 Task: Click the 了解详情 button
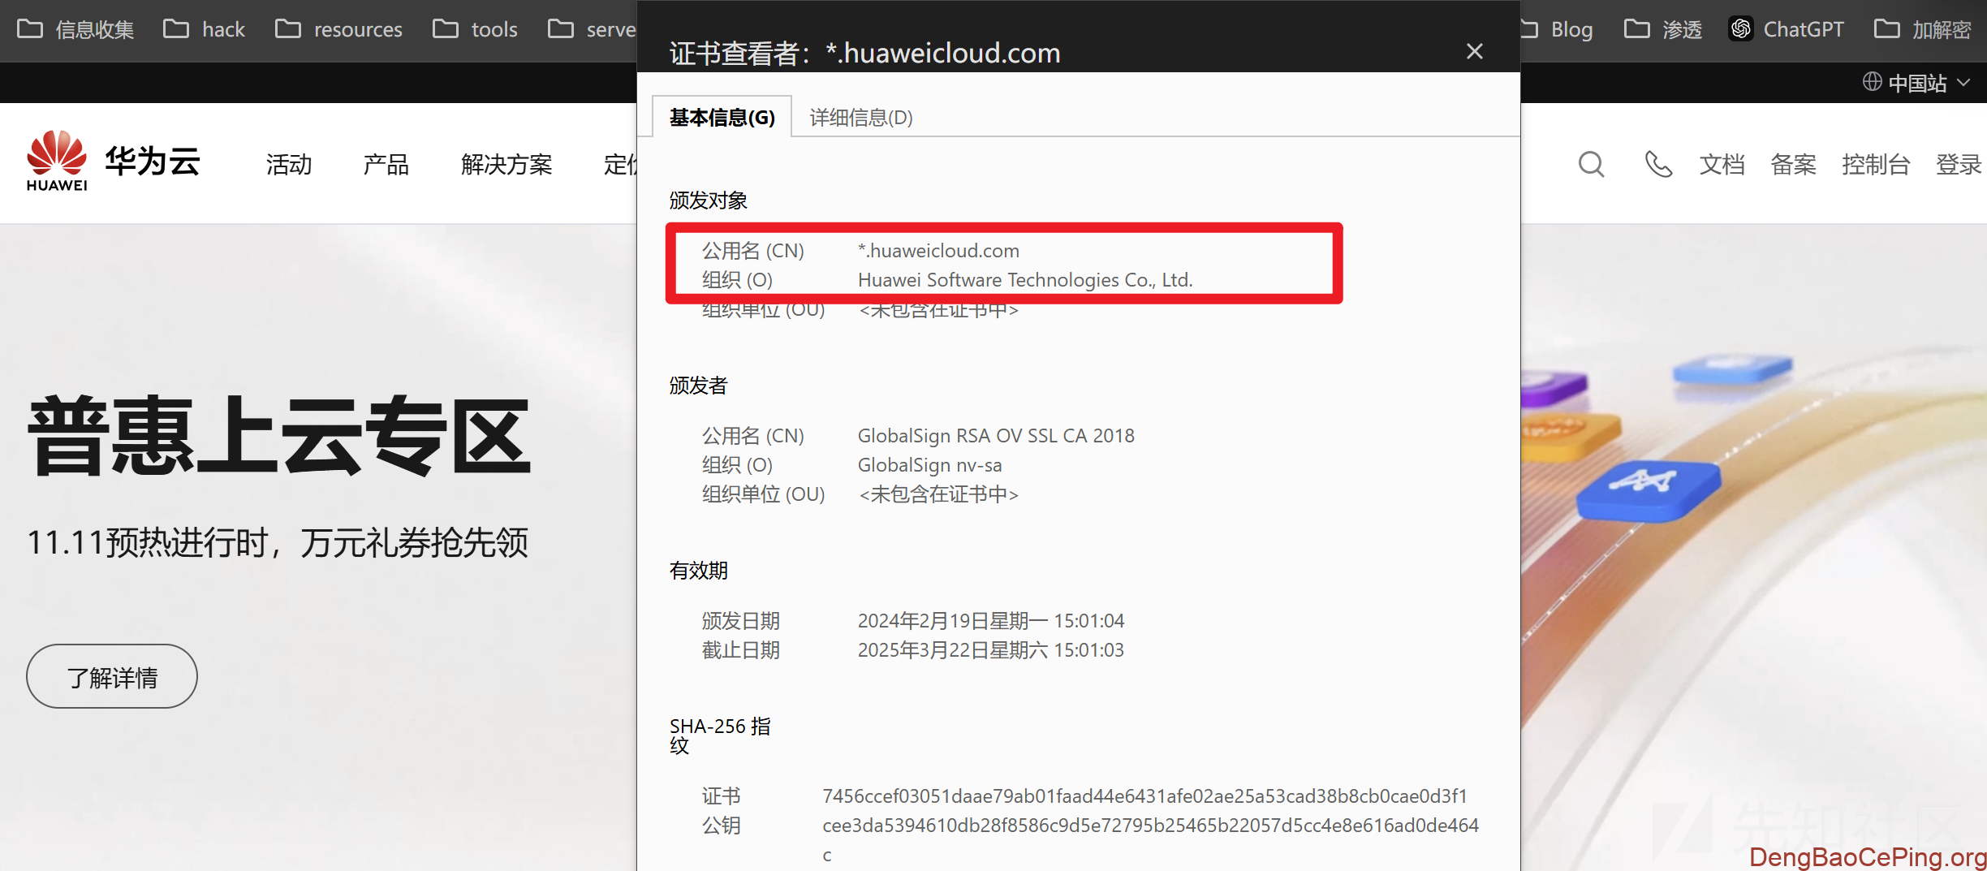tap(112, 676)
